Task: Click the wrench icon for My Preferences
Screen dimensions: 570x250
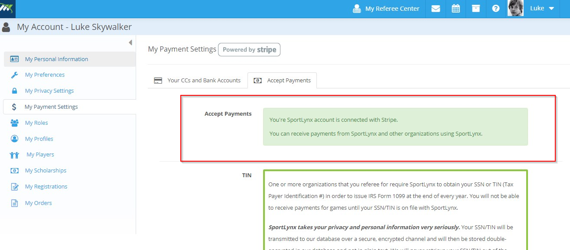Action: tap(14, 75)
